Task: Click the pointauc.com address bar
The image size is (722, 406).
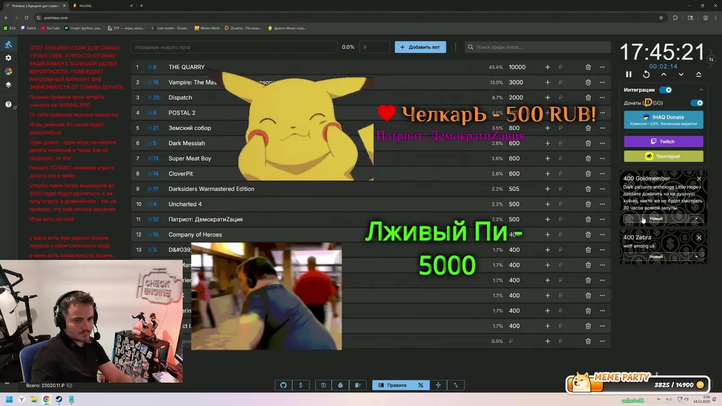Action: pos(344,17)
